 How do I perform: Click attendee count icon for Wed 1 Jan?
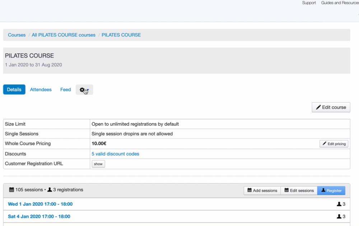pos(341,204)
